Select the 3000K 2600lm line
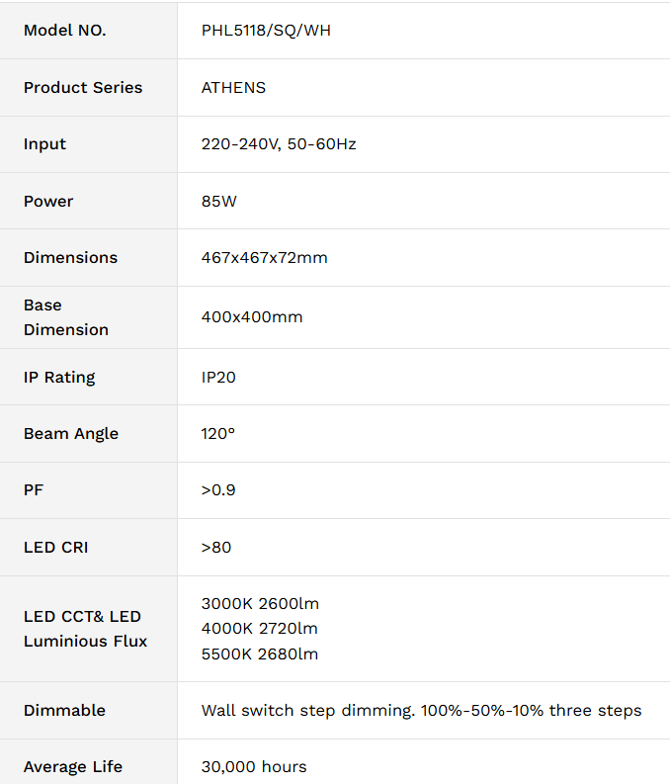Screen dimensions: 670x784 point(260,603)
